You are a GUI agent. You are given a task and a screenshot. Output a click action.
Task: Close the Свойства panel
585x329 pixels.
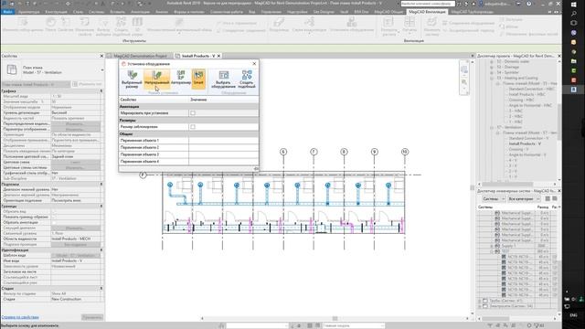coord(101,56)
